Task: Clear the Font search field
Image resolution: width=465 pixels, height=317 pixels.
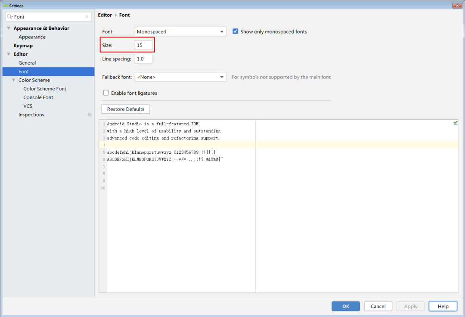Action: [87, 17]
